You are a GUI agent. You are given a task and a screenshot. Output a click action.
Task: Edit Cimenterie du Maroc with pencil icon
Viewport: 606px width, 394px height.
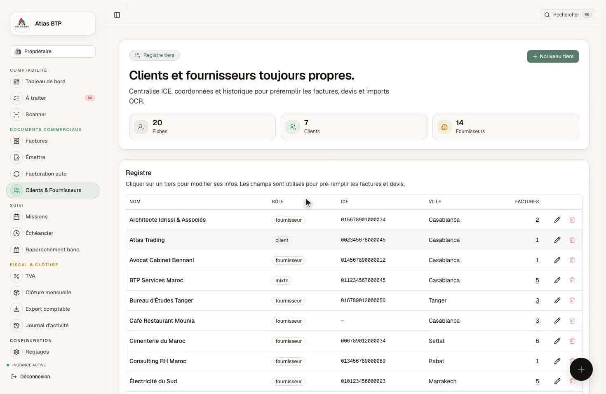557,341
